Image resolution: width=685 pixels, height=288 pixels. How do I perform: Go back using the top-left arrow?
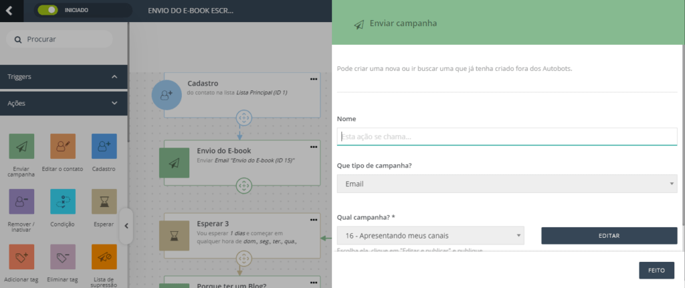click(x=9, y=11)
